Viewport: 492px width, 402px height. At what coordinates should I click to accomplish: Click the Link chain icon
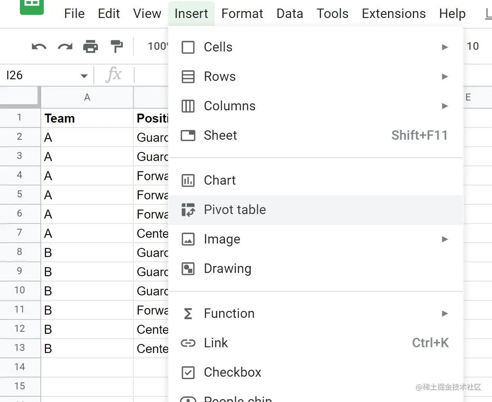tap(188, 343)
